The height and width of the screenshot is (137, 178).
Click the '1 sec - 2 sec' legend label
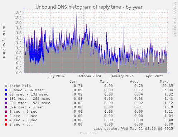click(23, 112)
